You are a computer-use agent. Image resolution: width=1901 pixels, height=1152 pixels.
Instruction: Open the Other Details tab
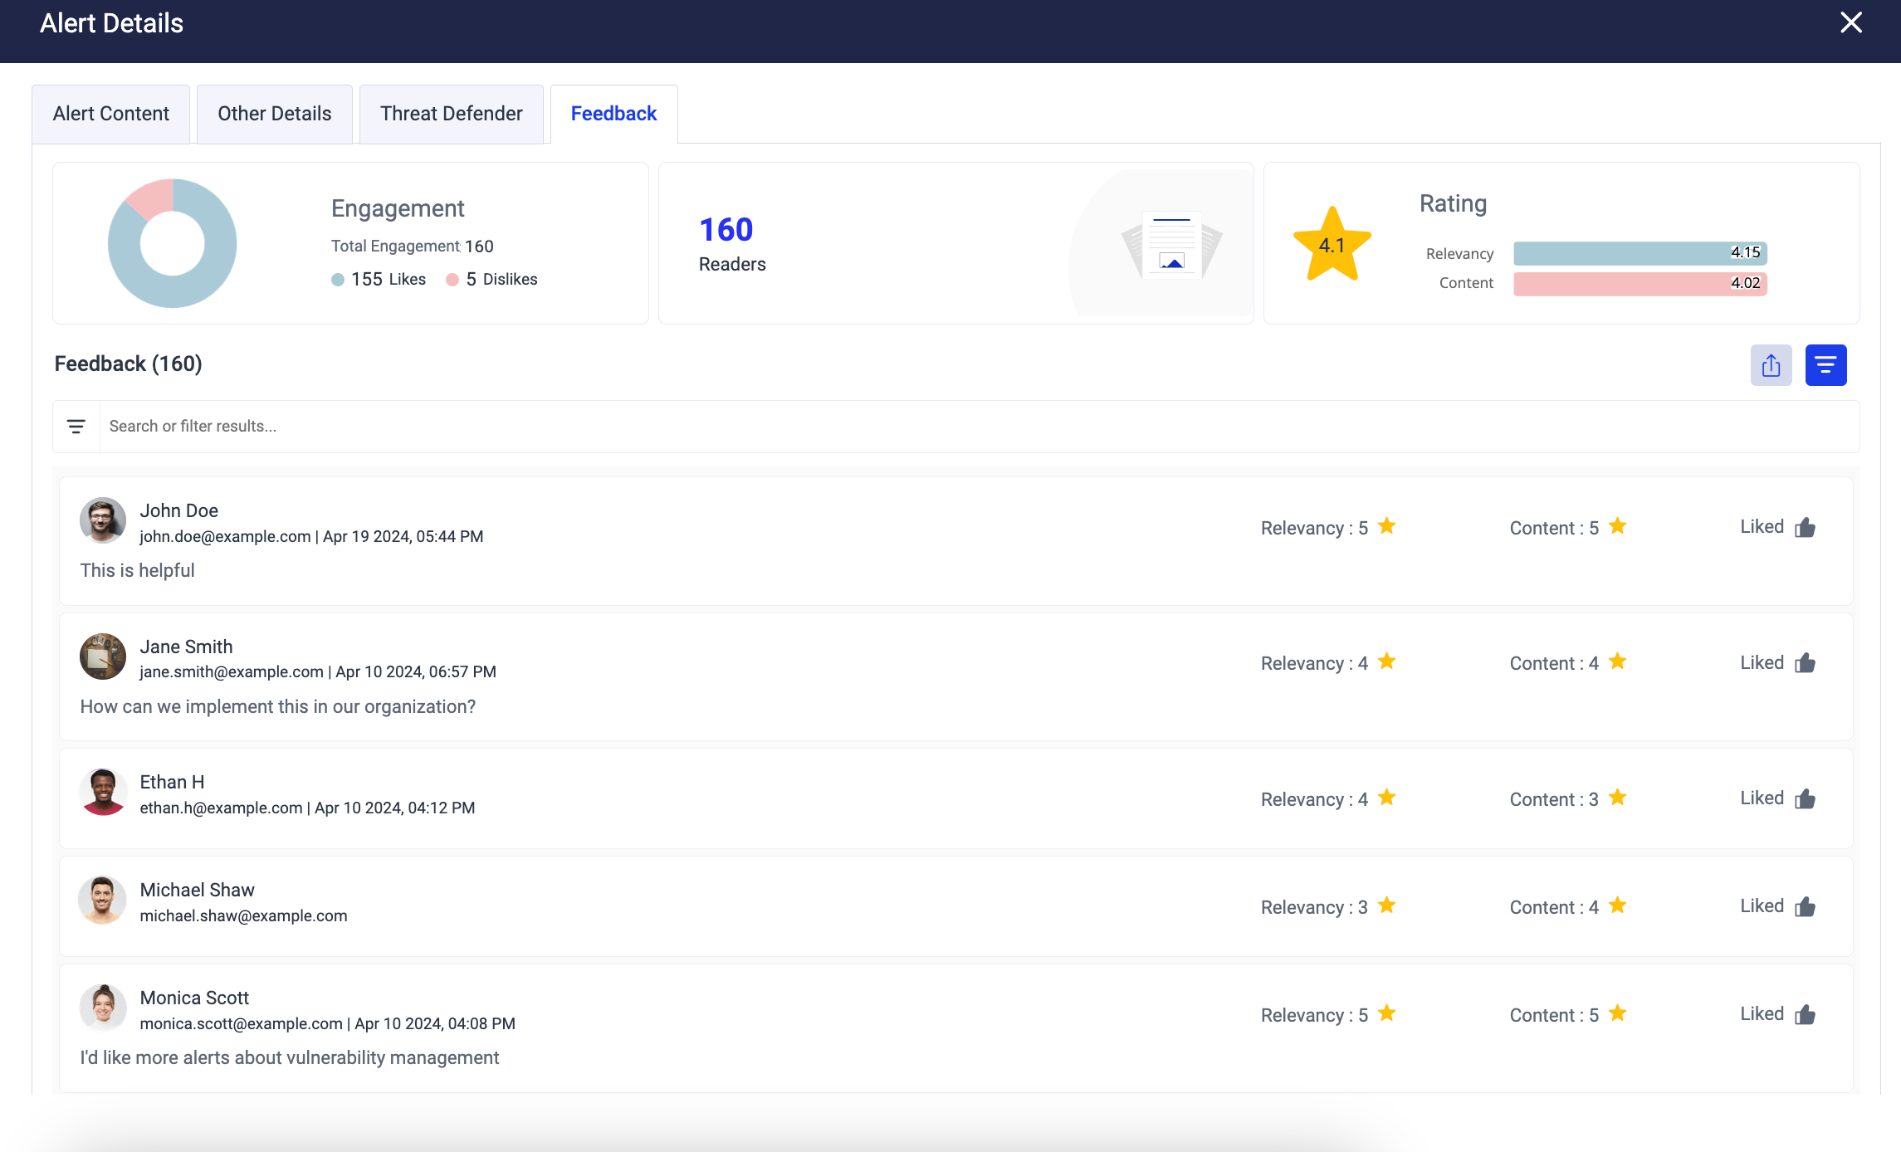pyautogui.click(x=274, y=114)
